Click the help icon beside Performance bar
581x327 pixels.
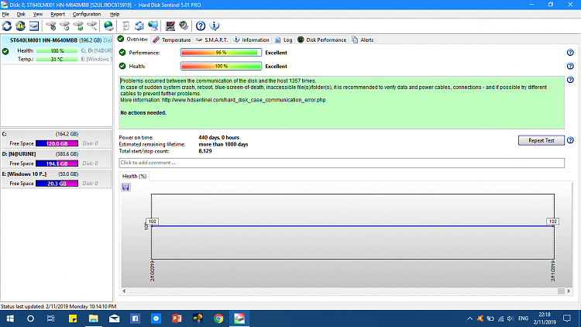point(570,53)
